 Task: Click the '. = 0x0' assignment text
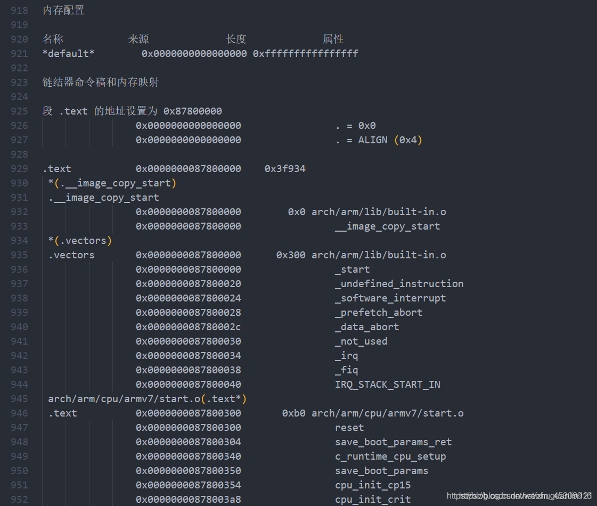click(356, 126)
